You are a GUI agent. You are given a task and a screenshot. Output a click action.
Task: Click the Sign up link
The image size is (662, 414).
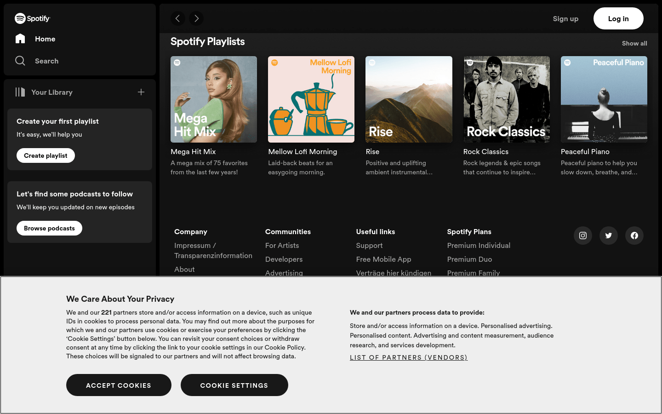coord(565,18)
